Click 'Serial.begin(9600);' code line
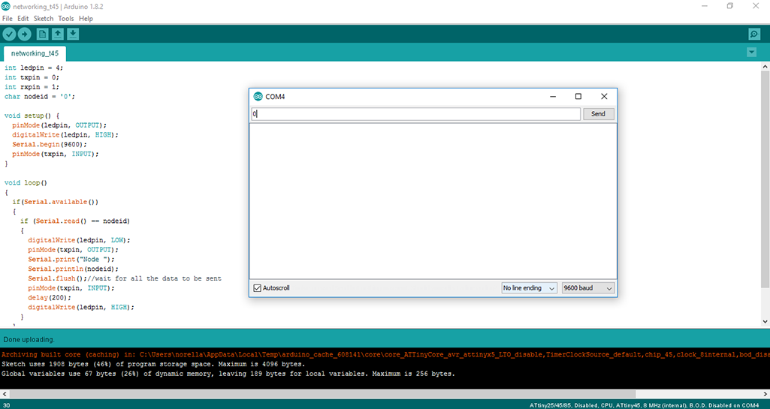The width and height of the screenshot is (770, 409). click(50, 144)
